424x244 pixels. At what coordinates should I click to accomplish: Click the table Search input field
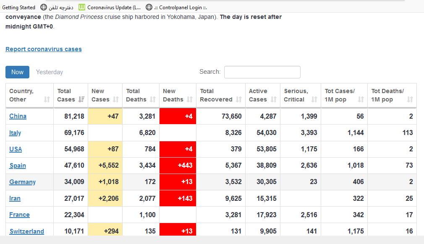(262, 72)
